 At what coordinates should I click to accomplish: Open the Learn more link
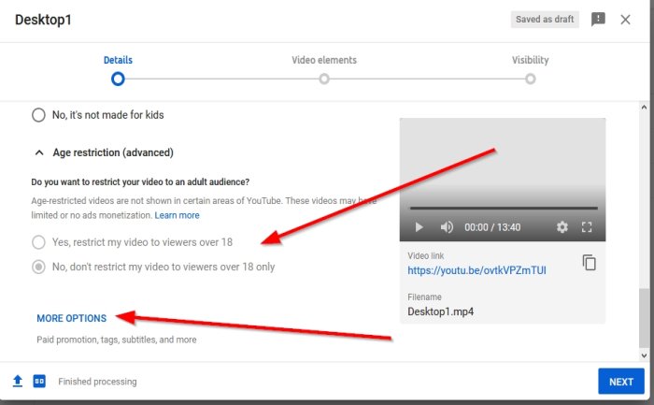[x=177, y=215]
